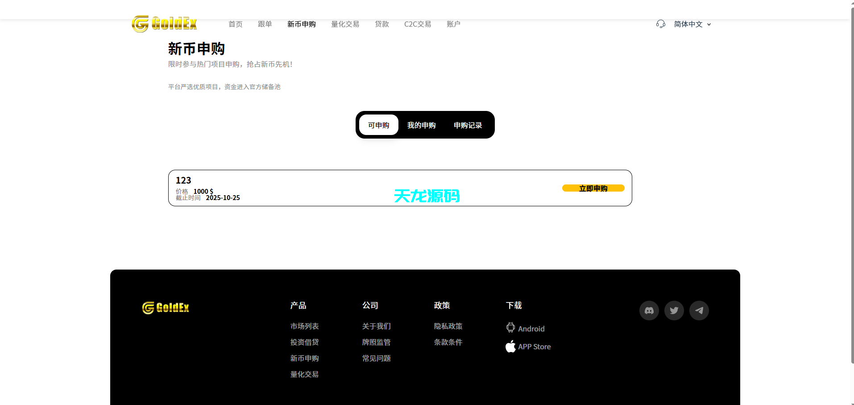Image resolution: width=854 pixels, height=405 pixels.
Task: Click the GoldEx logo in the footer
Action: (x=165, y=307)
